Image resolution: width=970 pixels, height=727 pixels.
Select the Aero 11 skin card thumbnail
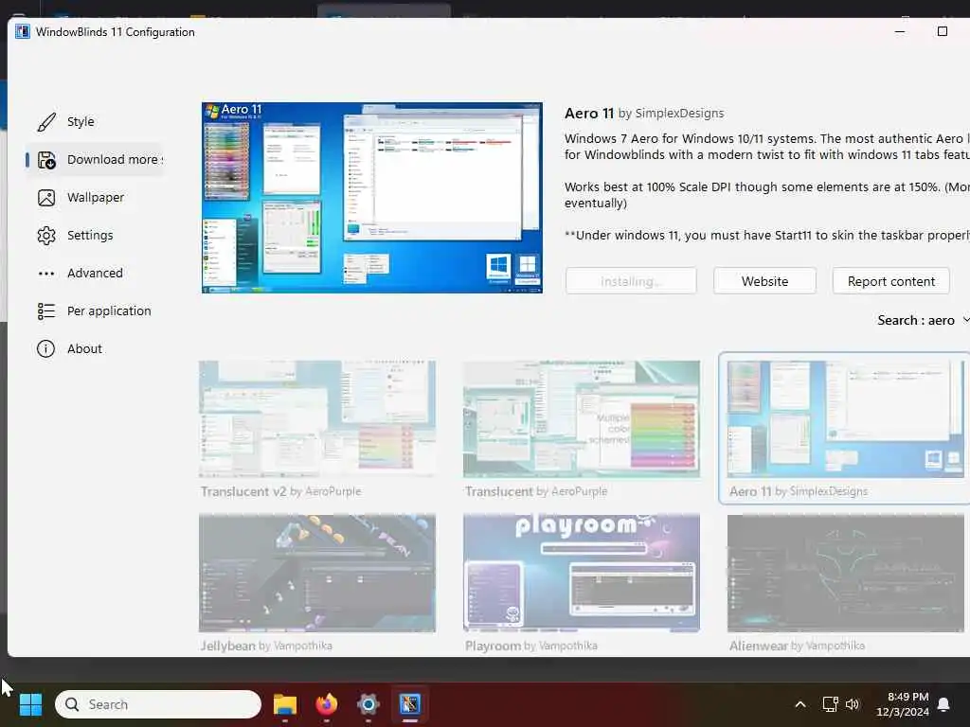tap(845, 418)
